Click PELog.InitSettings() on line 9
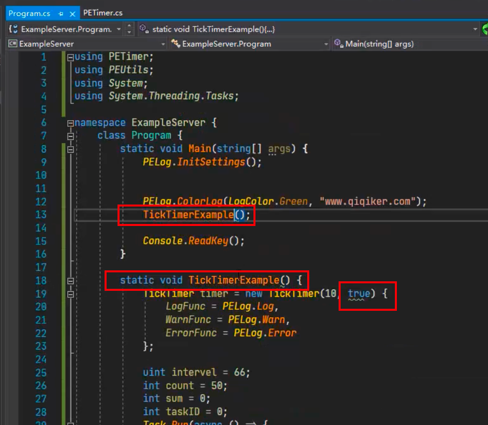488x425 pixels. tap(202, 162)
